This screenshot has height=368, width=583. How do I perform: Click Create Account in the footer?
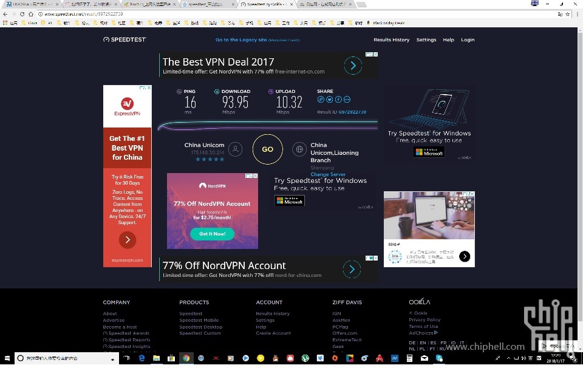click(x=273, y=333)
